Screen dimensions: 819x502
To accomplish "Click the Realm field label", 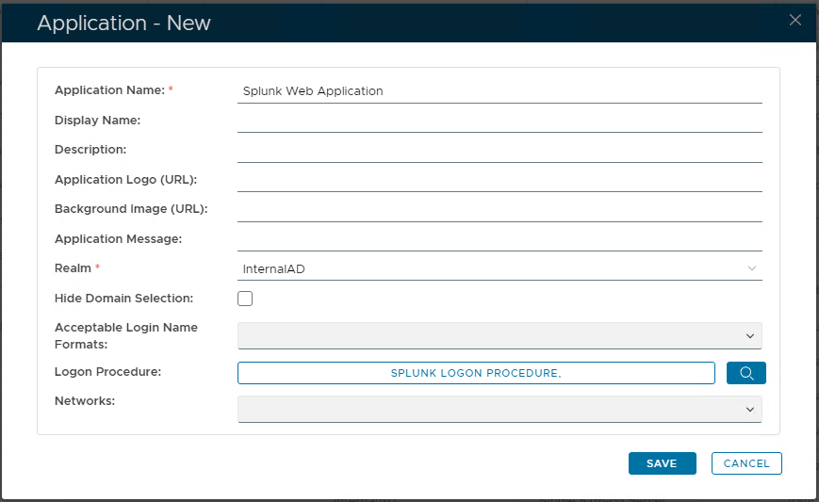I will (x=74, y=268).
